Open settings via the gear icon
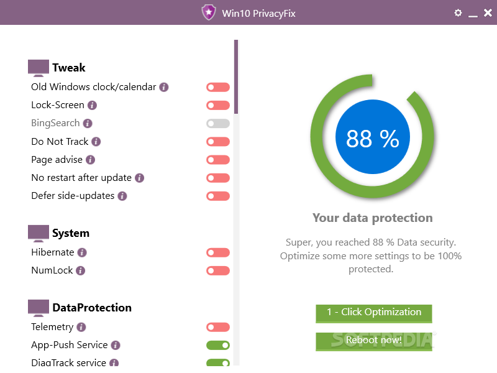 coord(458,12)
